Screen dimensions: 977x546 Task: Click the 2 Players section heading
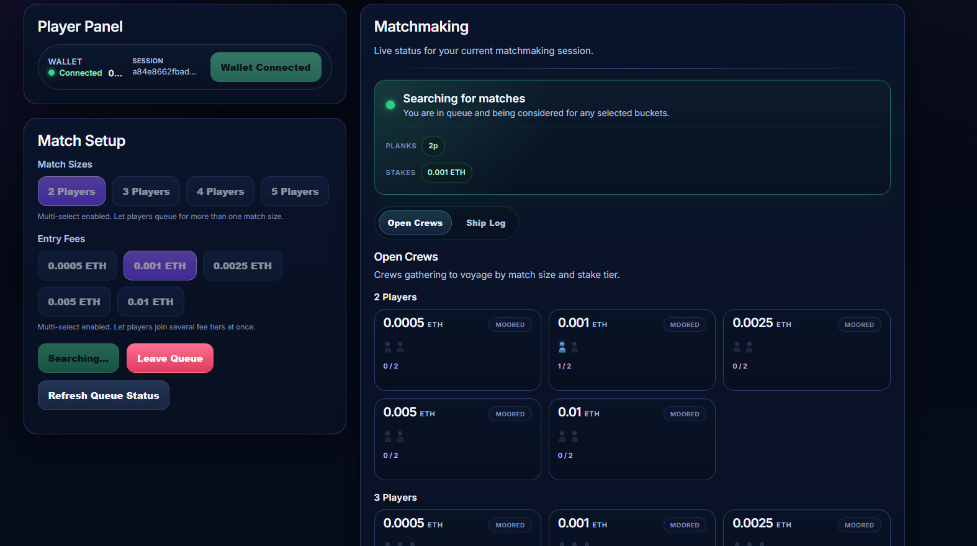click(x=395, y=297)
